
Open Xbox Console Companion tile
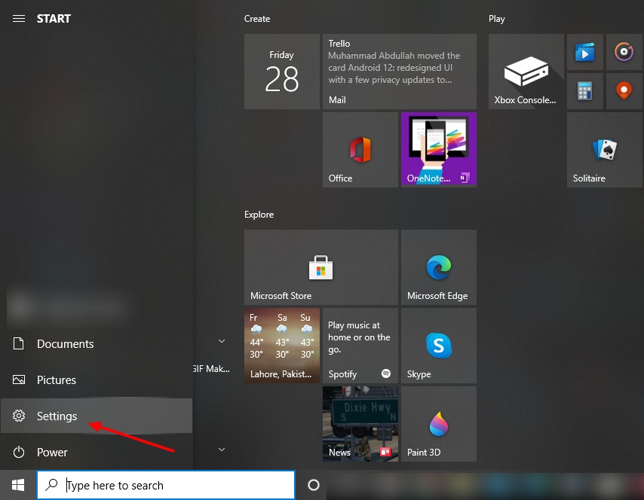(x=526, y=72)
